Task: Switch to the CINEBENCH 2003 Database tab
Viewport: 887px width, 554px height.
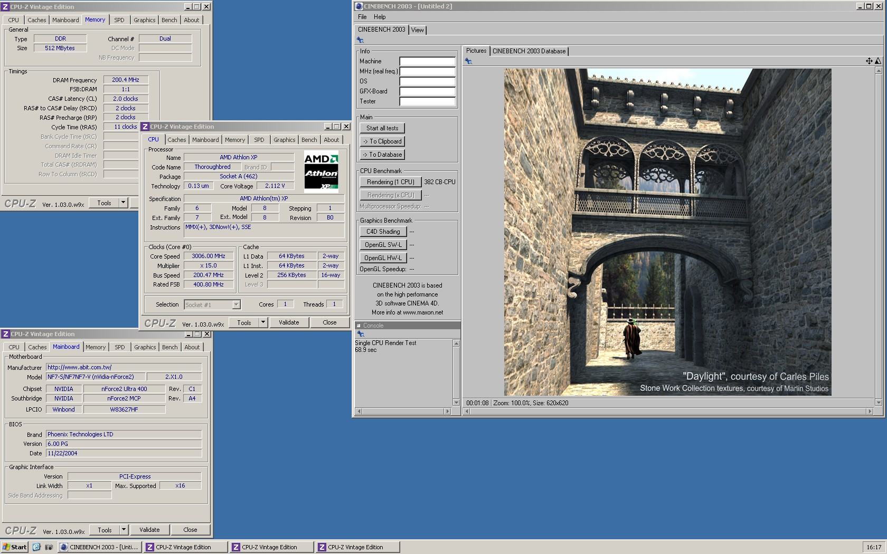Action: 529,51
